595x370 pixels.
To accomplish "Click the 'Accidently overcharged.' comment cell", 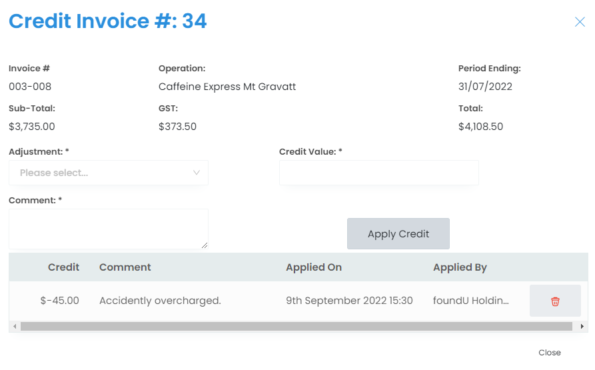I will (160, 301).
